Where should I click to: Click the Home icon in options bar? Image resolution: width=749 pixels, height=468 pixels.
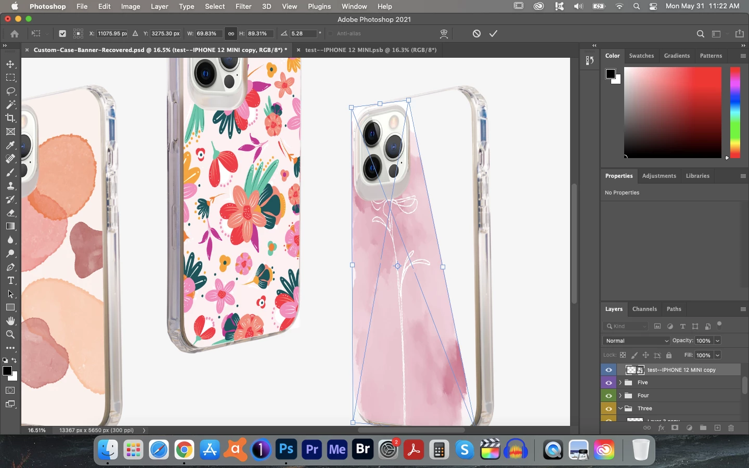coord(15,33)
